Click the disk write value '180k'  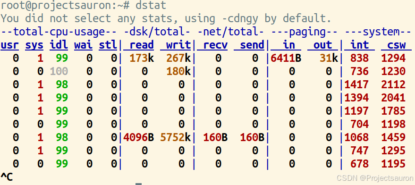pyautogui.click(x=178, y=71)
